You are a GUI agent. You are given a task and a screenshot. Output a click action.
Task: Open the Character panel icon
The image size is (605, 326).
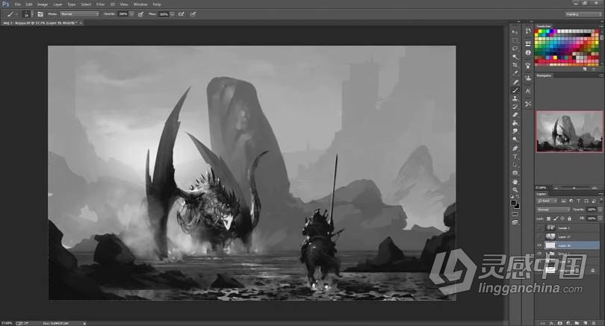coord(528,91)
